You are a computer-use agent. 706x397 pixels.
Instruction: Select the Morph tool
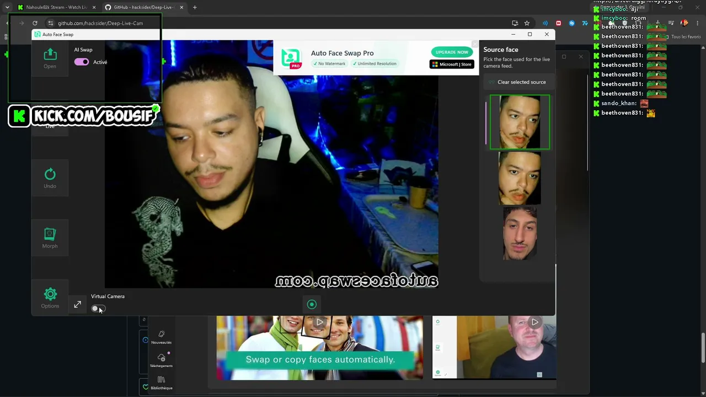(x=50, y=238)
